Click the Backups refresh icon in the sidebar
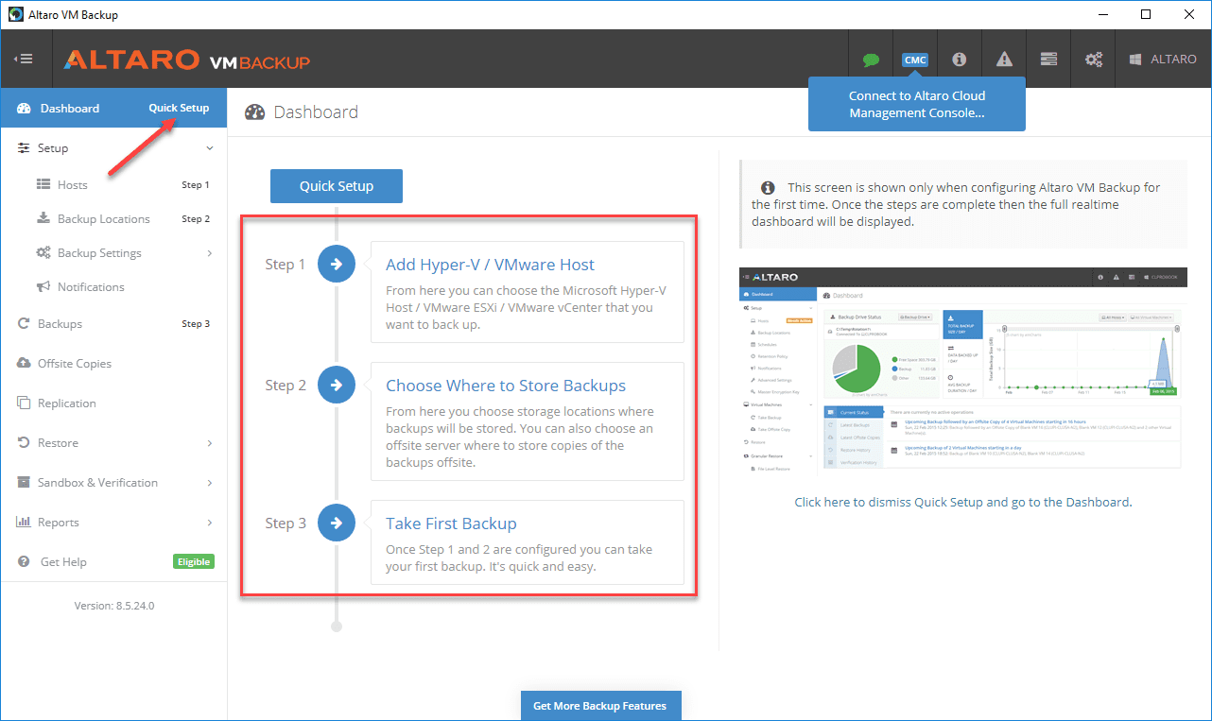The height and width of the screenshot is (721, 1212). tap(24, 324)
